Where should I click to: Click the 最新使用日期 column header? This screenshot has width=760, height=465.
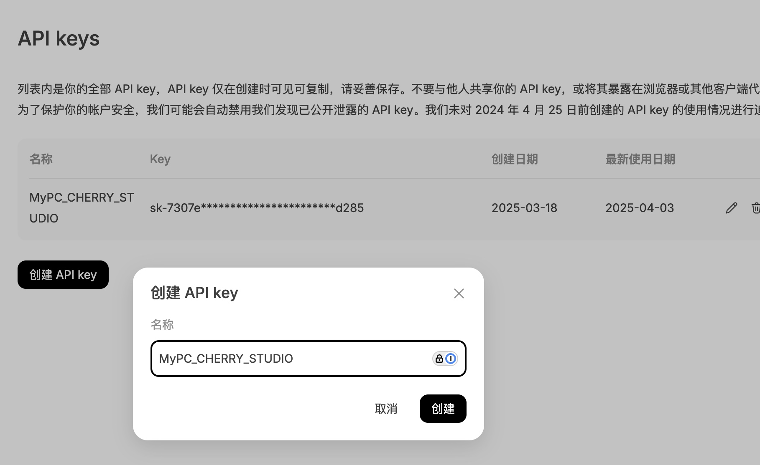(x=640, y=159)
